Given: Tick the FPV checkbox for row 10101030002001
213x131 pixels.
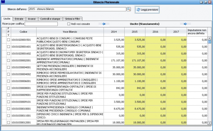Looking at the screenshot, I should coord(9,60).
